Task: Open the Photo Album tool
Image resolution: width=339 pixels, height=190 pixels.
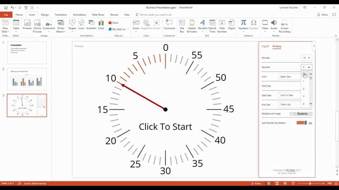Action: click(x=61, y=26)
